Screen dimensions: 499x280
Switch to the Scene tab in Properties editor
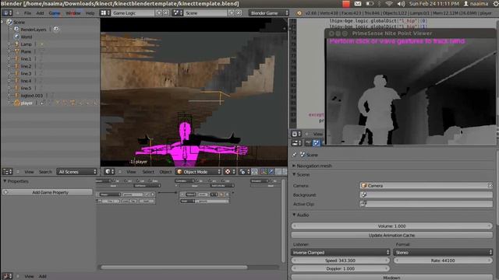pos(316,143)
